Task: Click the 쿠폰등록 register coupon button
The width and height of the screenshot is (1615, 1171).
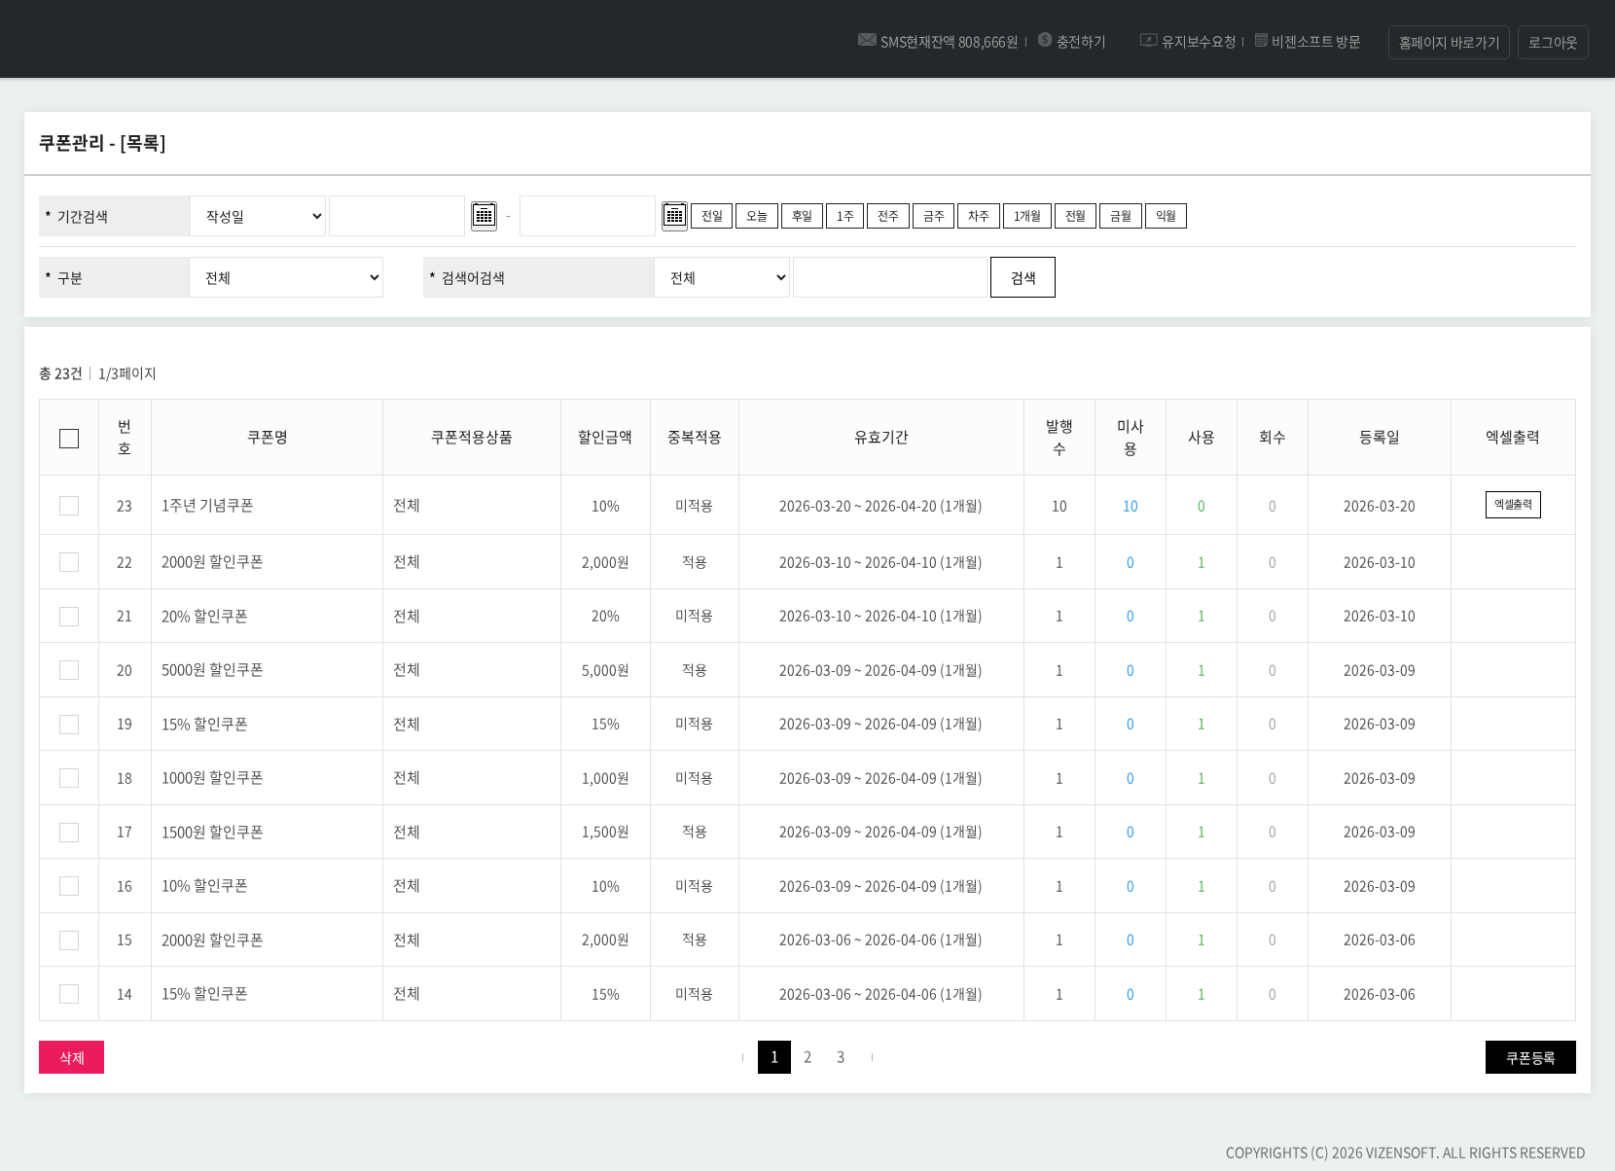Action: point(1529,1057)
